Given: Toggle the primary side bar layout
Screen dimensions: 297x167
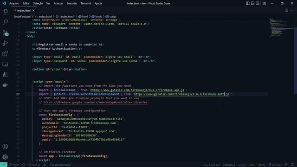Looking at the screenshot, I should [x=247, y=3].
